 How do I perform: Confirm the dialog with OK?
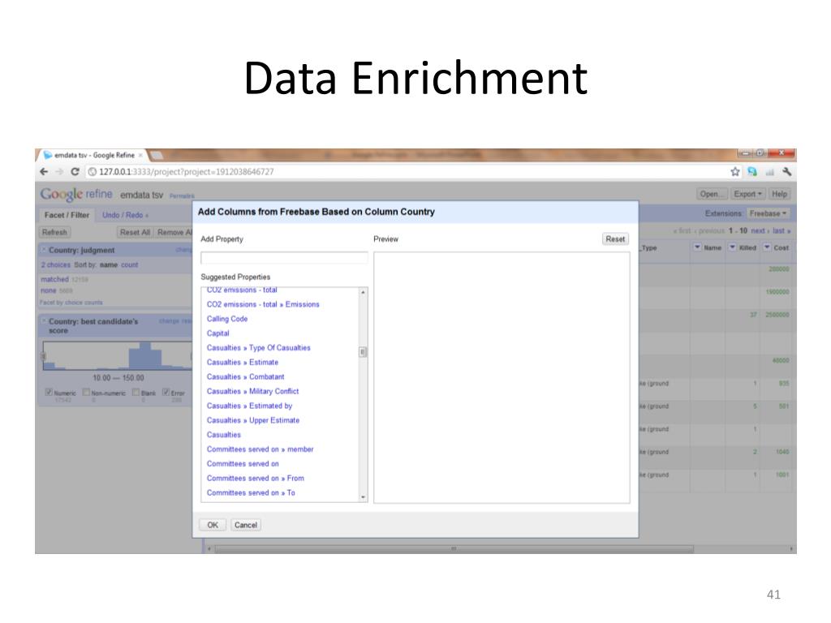point(213,525)
